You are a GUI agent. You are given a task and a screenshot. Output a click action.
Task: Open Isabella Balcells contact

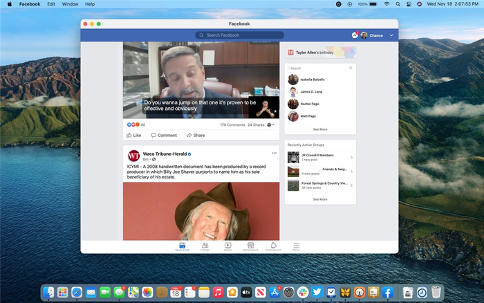[313, 80]
